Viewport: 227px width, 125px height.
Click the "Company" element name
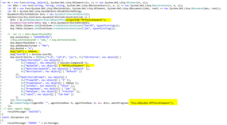point(31,63)
